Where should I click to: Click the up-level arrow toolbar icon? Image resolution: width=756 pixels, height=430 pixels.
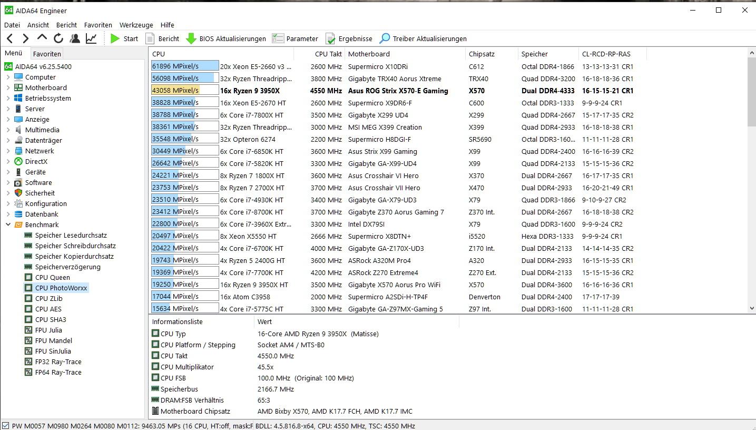42,38
